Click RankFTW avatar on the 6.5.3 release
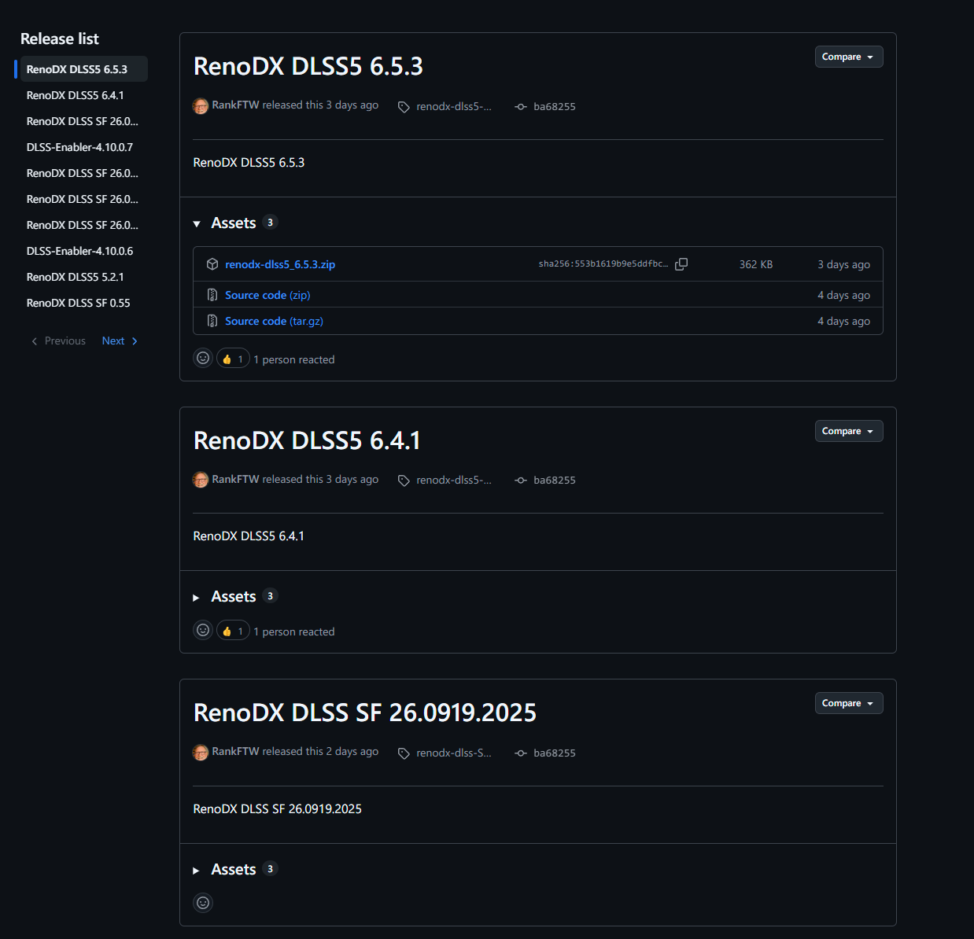This screenshot has height=939, width=974. (x=201, y=105)
